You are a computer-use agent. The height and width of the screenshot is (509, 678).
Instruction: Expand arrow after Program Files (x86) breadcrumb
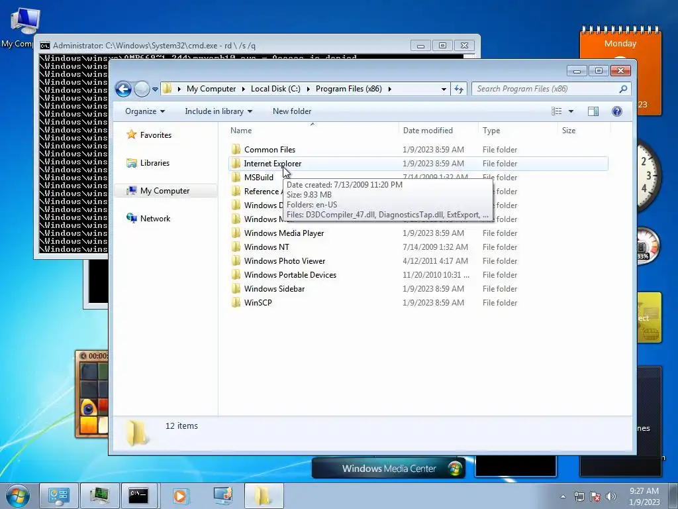click(x=389, y=89)
